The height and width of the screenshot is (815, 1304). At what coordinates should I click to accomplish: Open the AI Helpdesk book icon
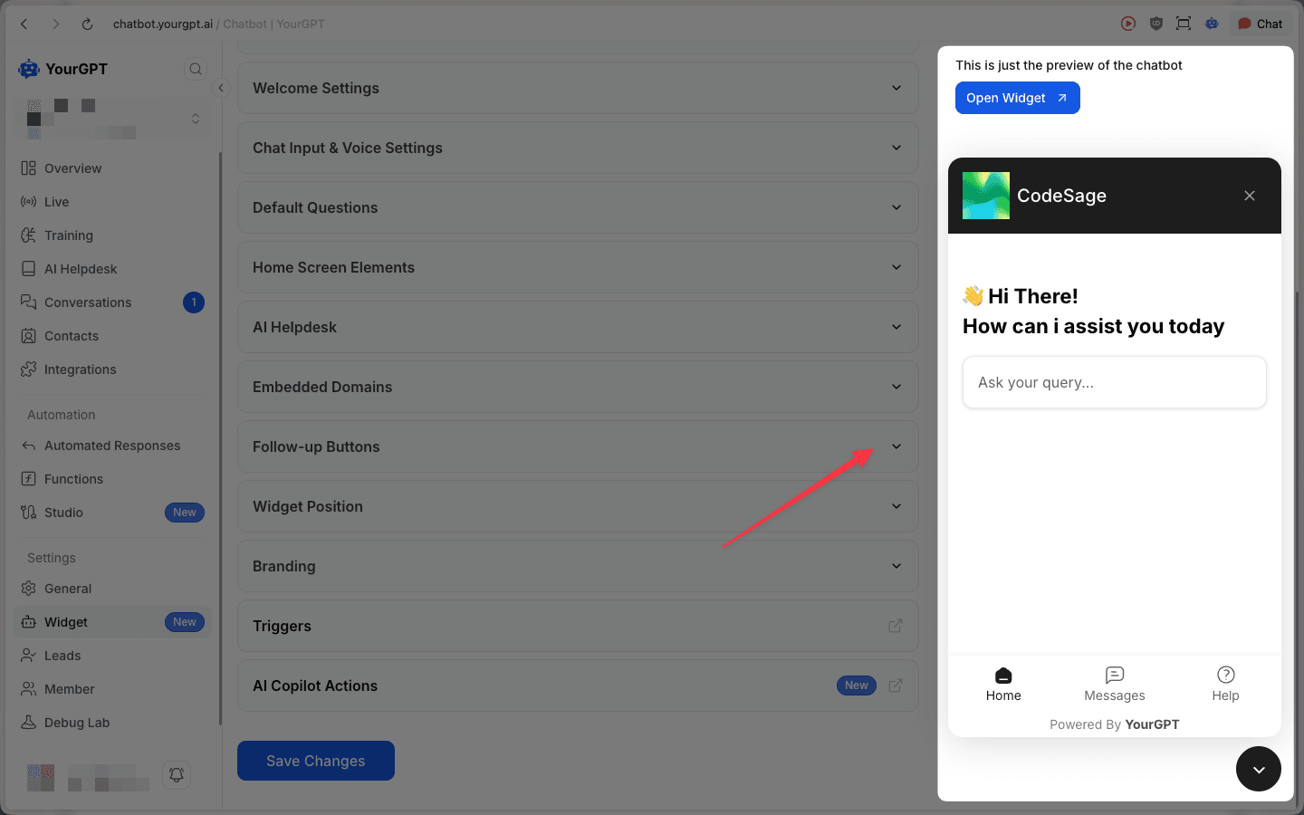coord(28,268)
